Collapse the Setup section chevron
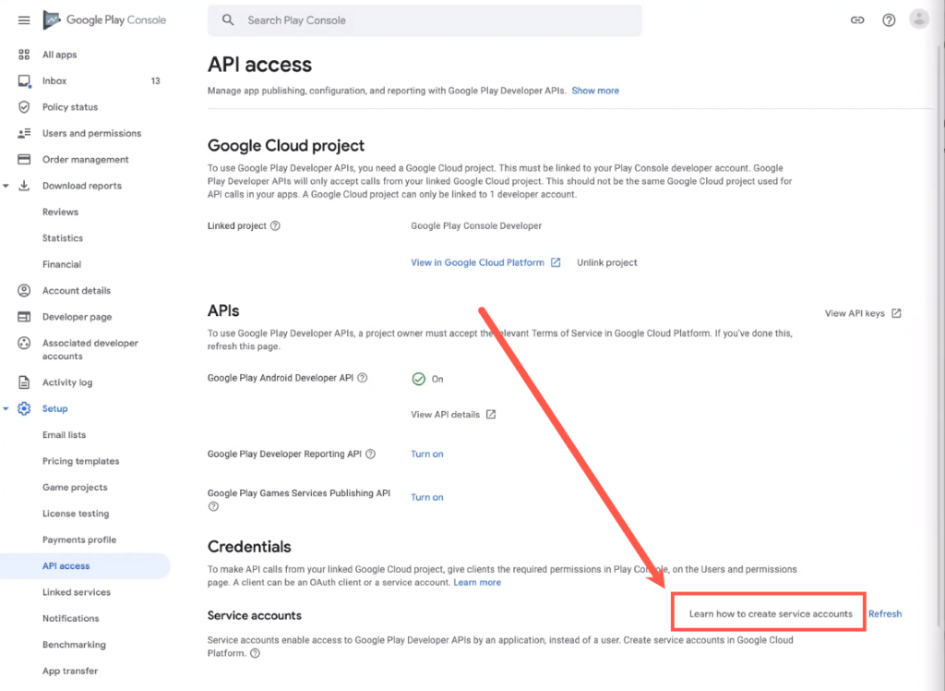Screen dimensions: 945x691 (x=7, y=408)
